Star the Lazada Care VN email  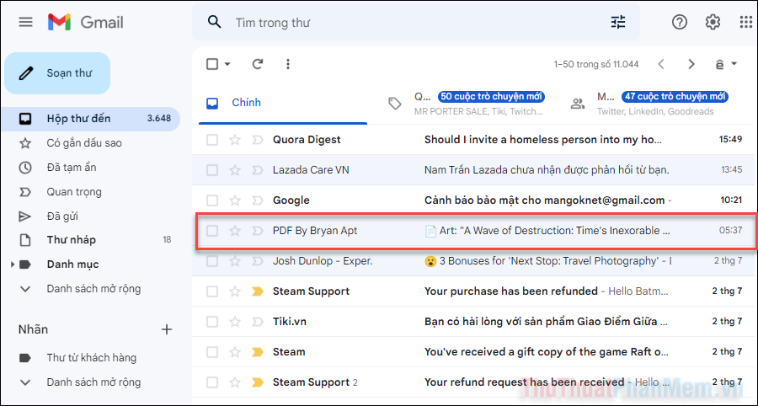coord(235,170)
